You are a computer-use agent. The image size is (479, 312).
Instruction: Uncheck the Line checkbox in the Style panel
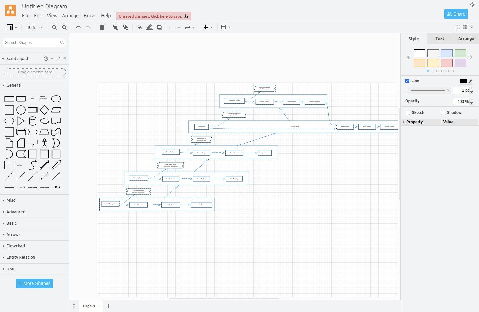[407, 81]
